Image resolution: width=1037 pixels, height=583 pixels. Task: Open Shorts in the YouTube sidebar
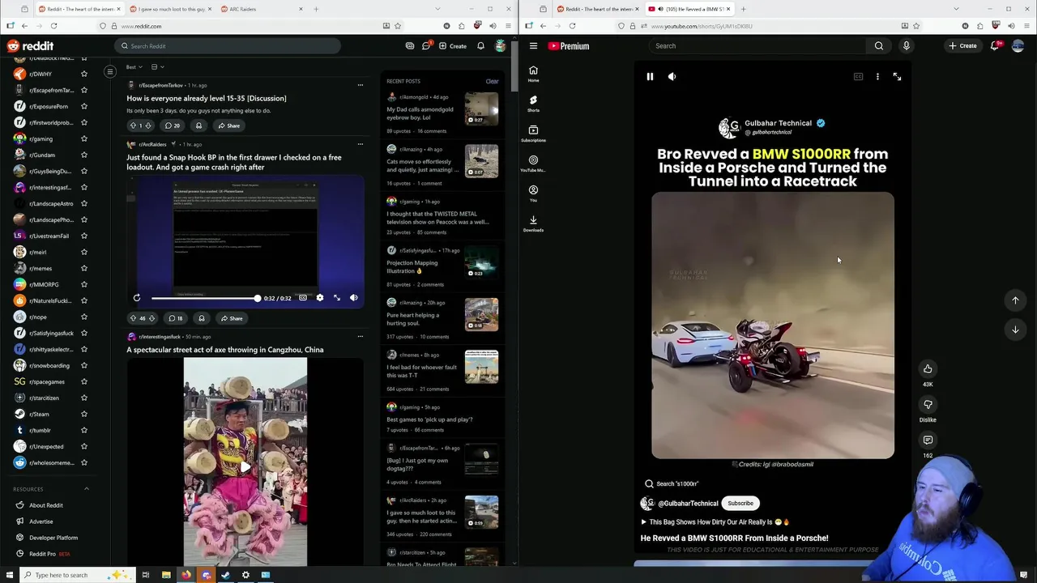click(533, 104)
